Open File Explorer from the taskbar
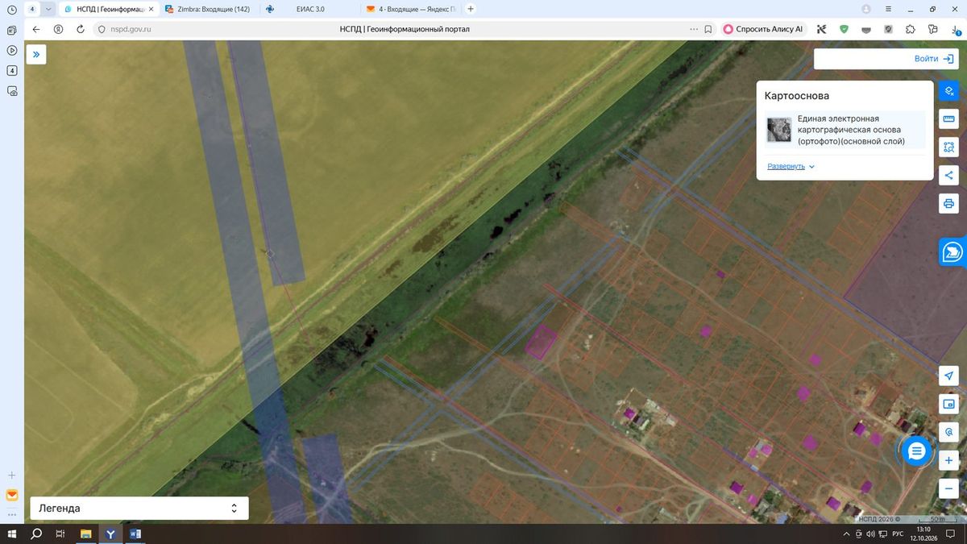 (x=85, y=534)
